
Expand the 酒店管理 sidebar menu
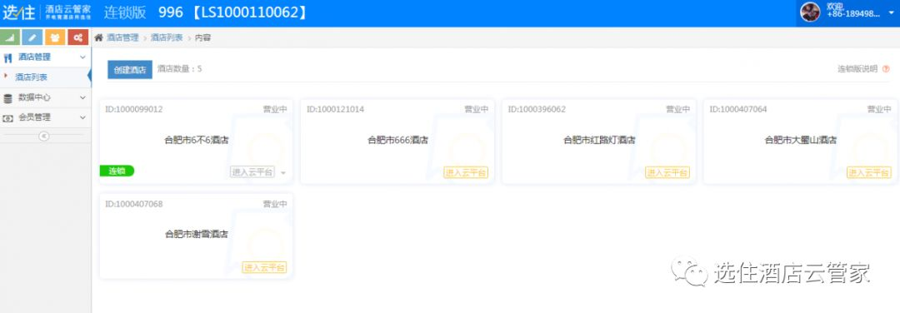point(45,57)
